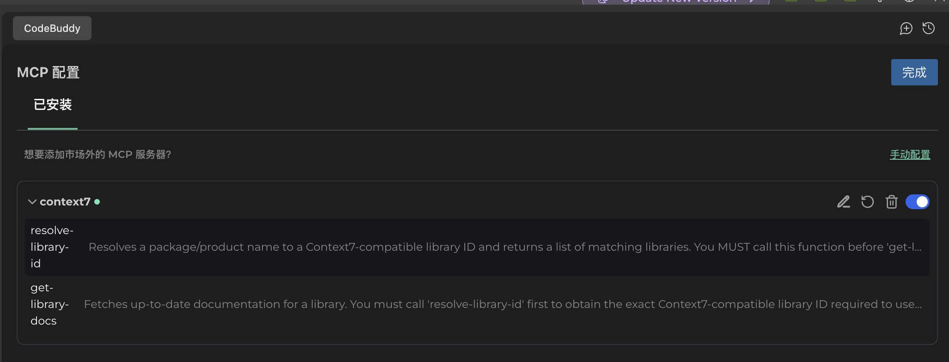Click the green status dot beside context7
Screen dimensions: 949x362
click(x=97, y=202)
